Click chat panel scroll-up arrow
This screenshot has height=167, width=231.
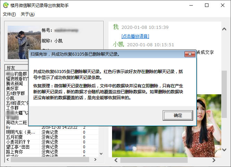(224, 29)
